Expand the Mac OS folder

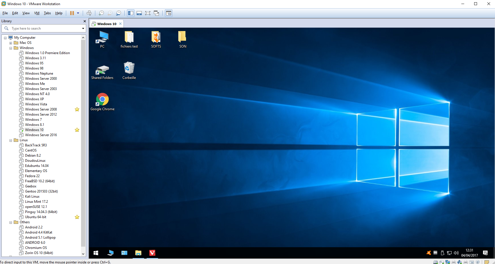click(11, 43)
